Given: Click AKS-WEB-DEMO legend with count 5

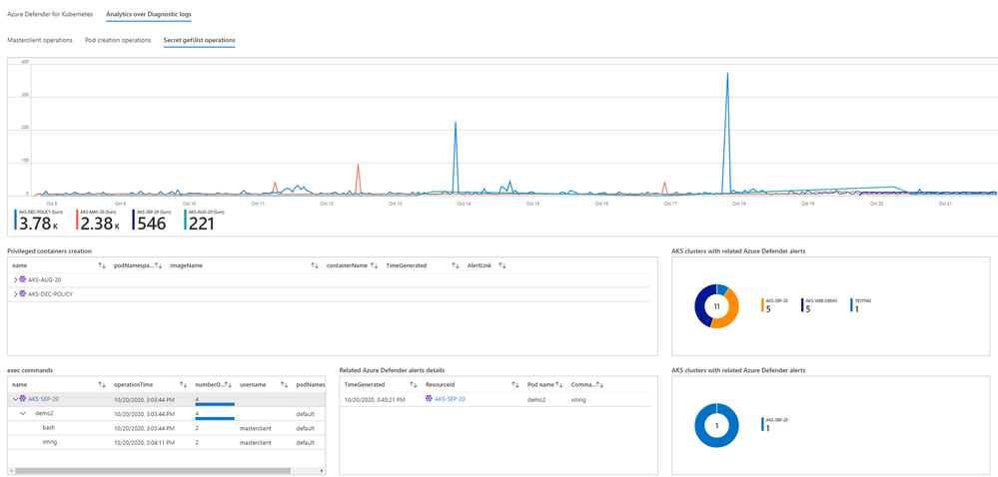Looking at the screenshot, I should tap(817, 305).
